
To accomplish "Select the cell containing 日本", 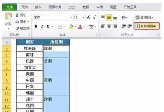I will click(x=30, y=87).
